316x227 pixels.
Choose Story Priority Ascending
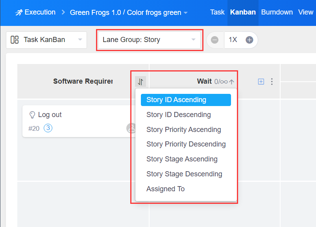[x=183, y=130]
